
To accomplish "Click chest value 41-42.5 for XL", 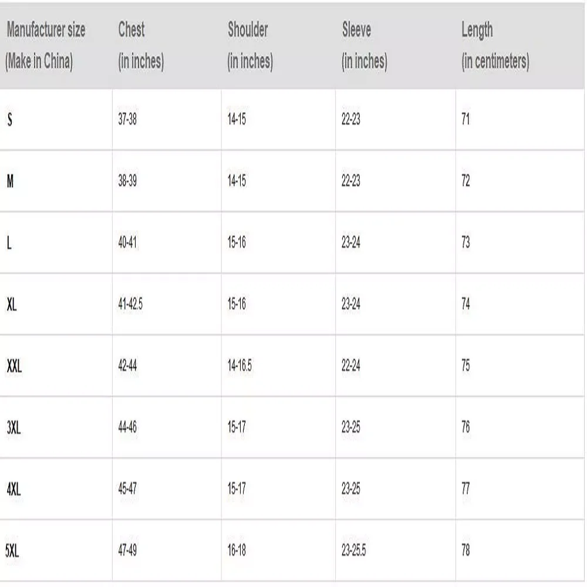I will coord(130,303).
